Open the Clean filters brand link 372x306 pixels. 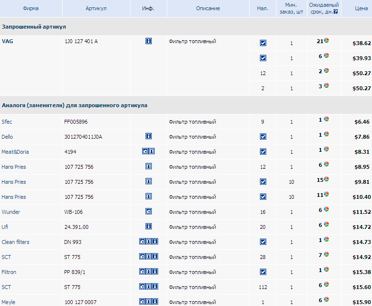pos(16,242)
